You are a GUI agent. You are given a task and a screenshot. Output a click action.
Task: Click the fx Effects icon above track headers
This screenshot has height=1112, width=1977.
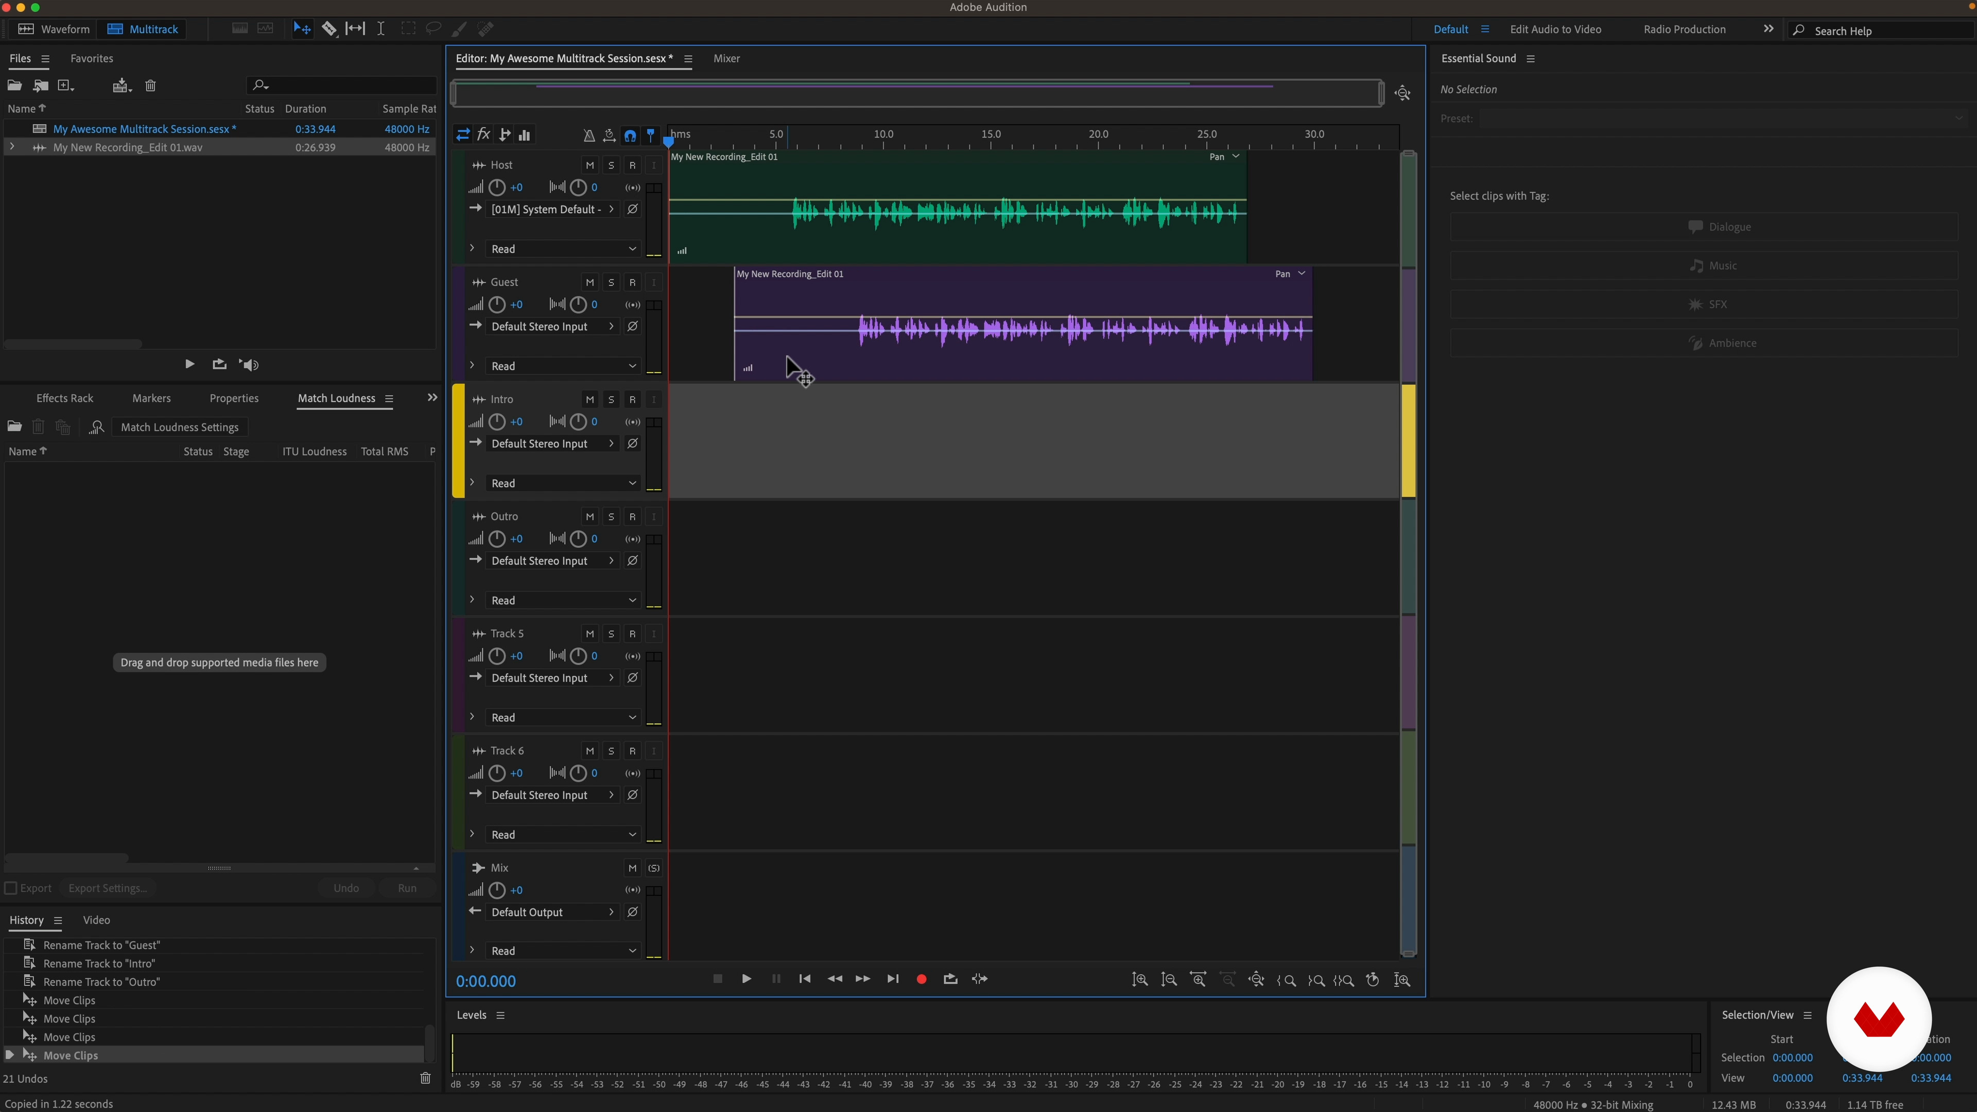tap(483, 135)
